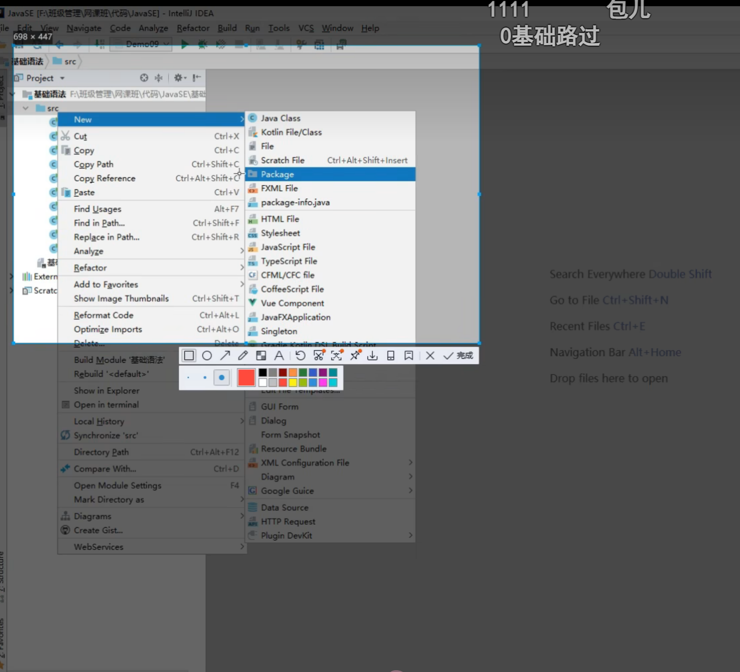Click the locate/scroll-from-source target icon
This screenshot has width=740, height=672.
click(x=144, y=78)
